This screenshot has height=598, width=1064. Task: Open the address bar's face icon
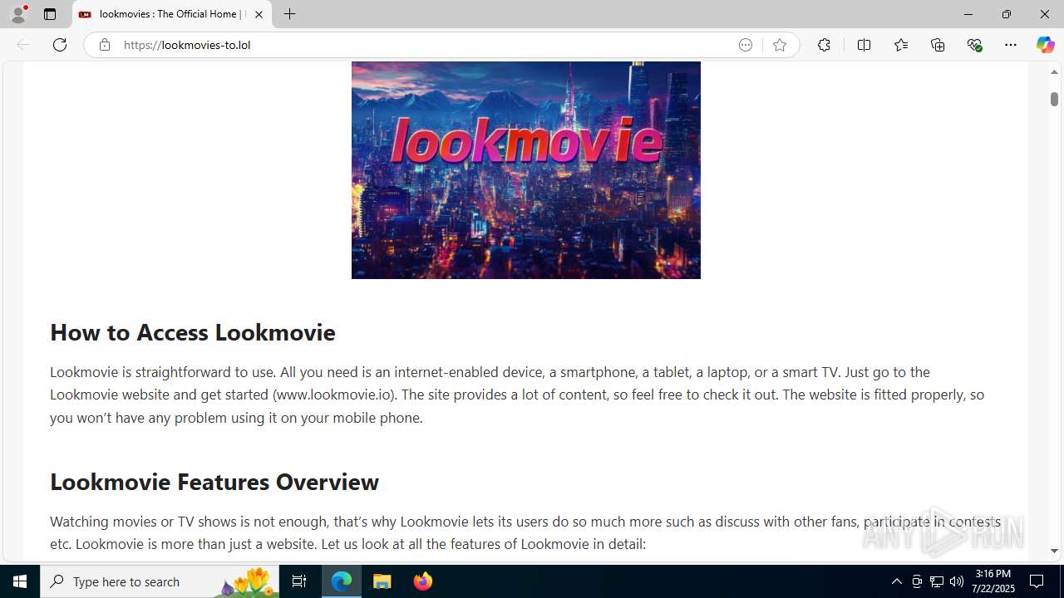[746, 45]
